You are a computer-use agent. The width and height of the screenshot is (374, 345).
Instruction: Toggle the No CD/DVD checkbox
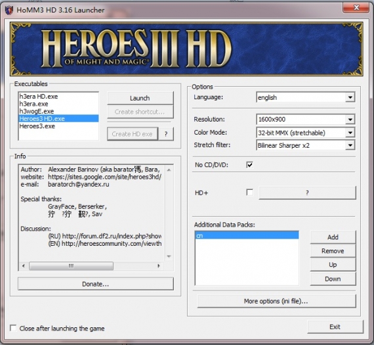click(x=250, y=165)
